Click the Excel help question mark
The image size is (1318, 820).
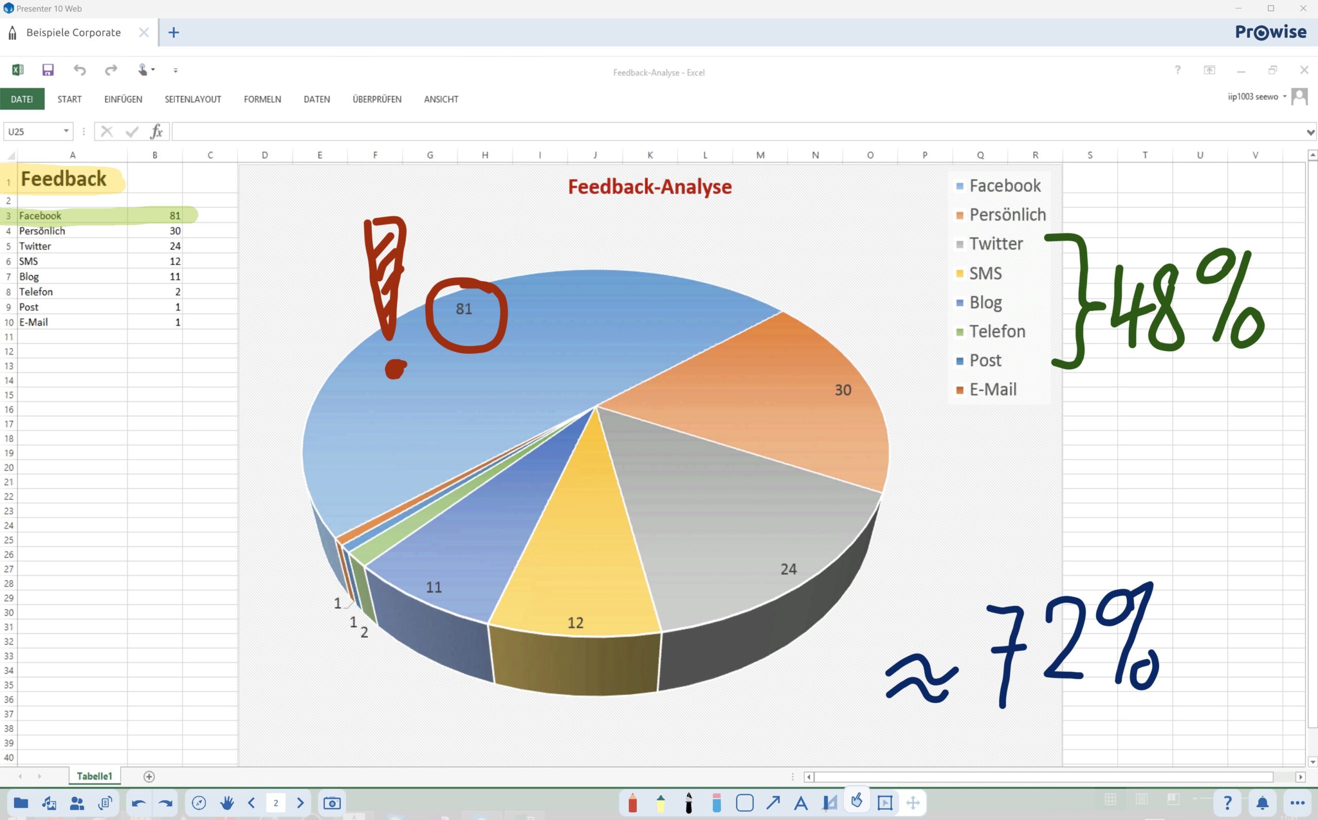pyautogui.click(x=1177, y=70)
